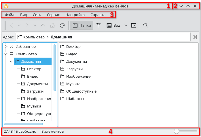
Task: Go up one directory level with the up arrow
Action: point(43,26)
